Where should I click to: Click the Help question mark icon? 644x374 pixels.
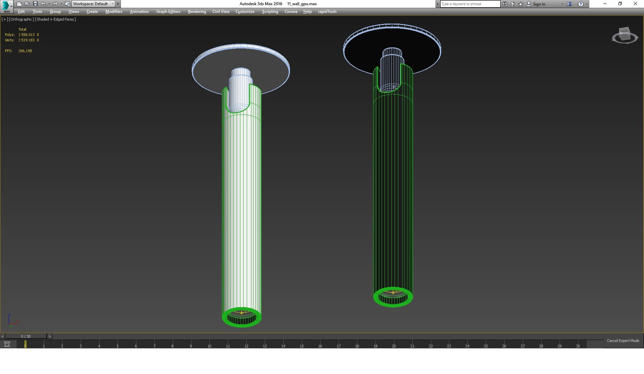click(x=581, y=4)
